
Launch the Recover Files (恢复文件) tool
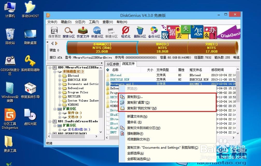pyautogui.click(x=83, y=32)
